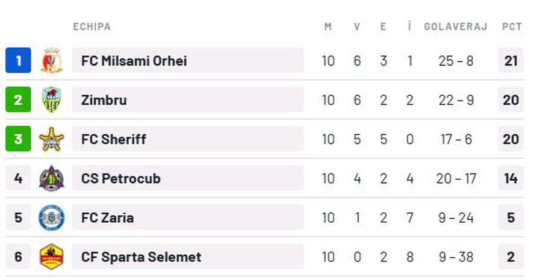
Task: Click the CS Petrocub club crest
Action: point(52,178)
